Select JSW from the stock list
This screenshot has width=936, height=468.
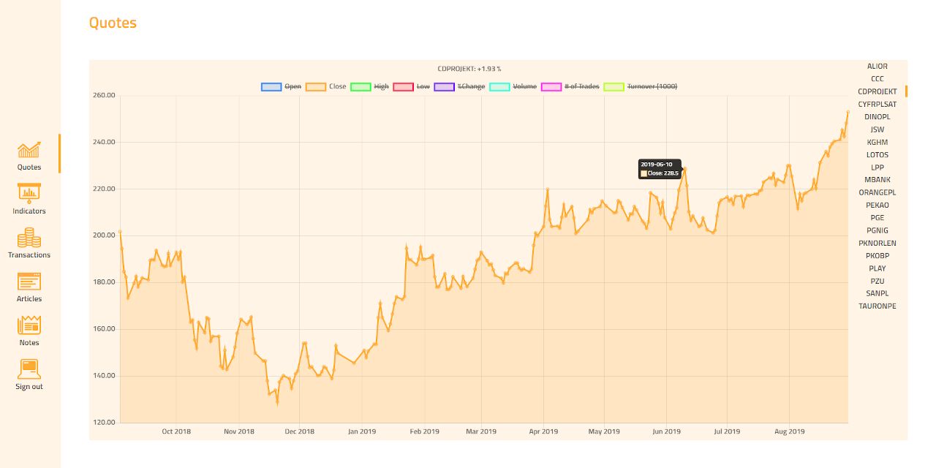pyautogui.click(x=877, y=129)
